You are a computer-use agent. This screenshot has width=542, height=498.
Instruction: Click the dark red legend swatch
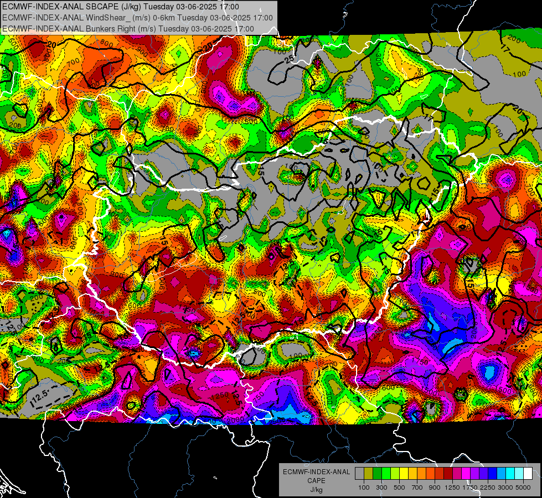click(448, 474)
